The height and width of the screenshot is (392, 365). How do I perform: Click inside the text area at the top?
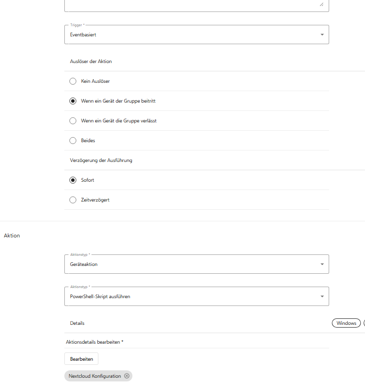(193, 5)
